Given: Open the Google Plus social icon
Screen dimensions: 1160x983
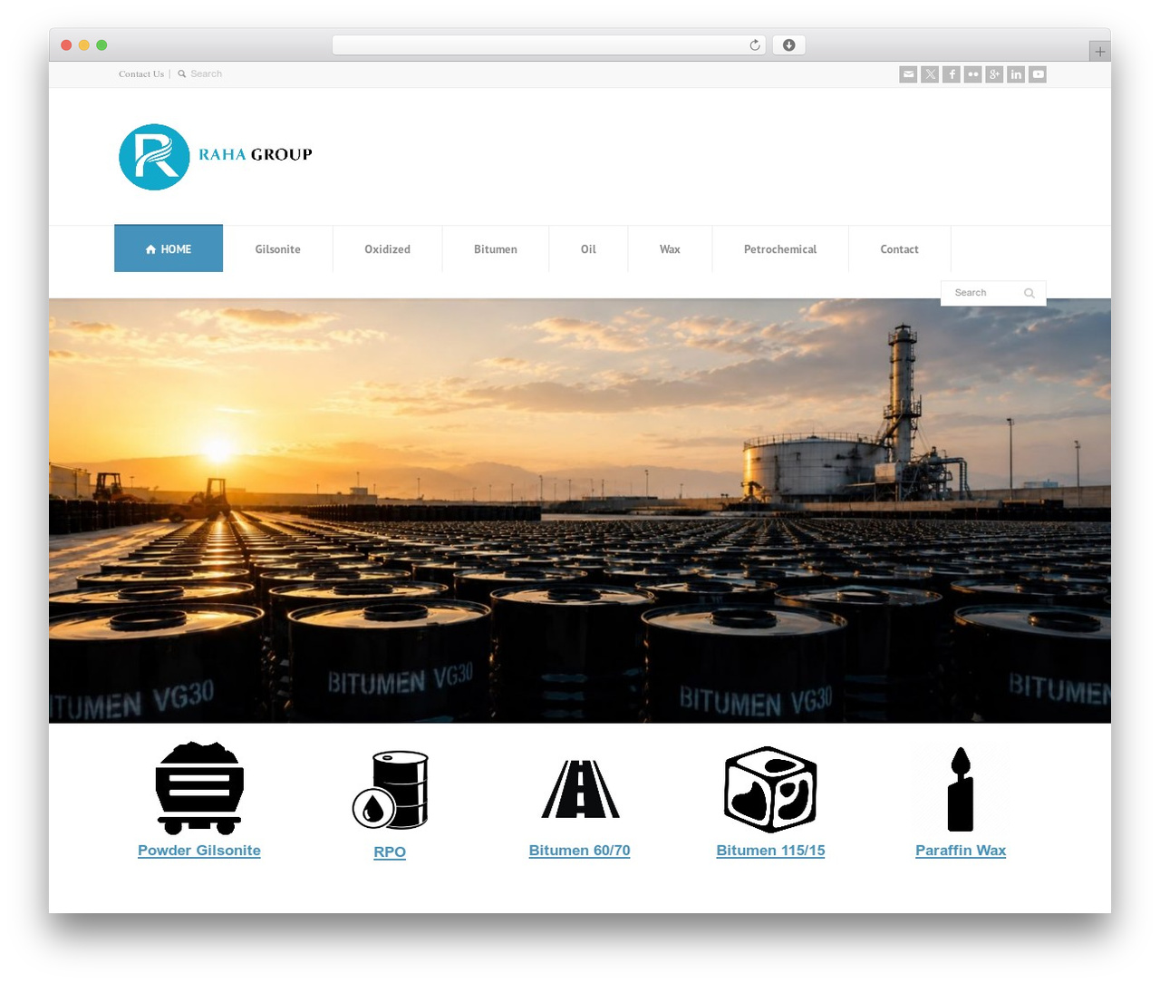Looking at the screenshot, I should click(994, 74).
